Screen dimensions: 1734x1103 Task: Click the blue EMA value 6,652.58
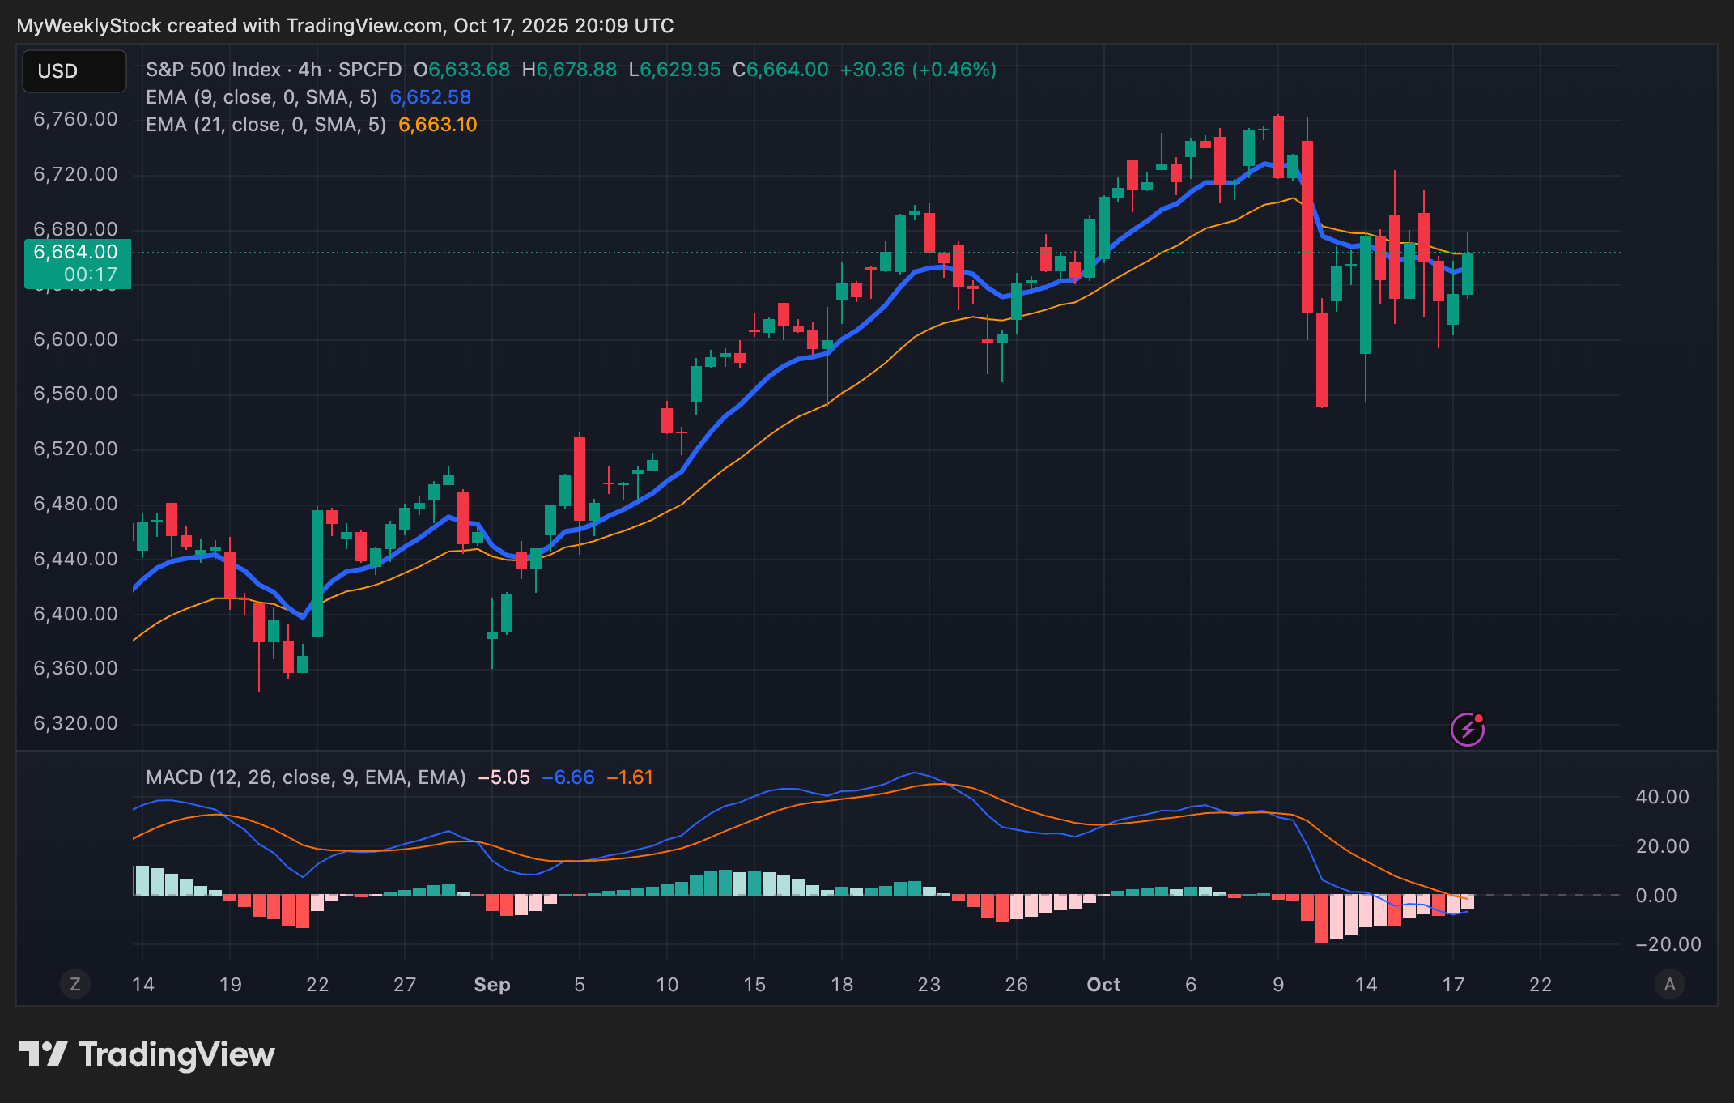[x=430, y=97]
